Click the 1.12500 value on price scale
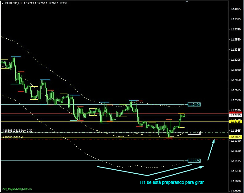 click(236, 100)
